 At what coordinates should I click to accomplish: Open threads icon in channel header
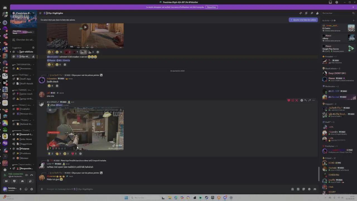pos(300,13)
